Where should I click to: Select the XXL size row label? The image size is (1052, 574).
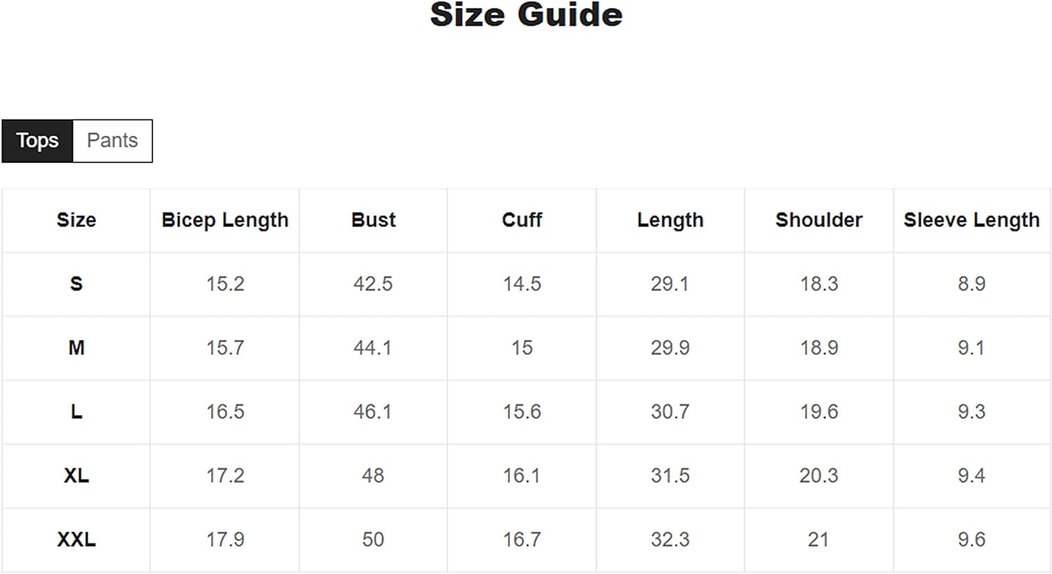pyautogui.click(x=76, y=540)
